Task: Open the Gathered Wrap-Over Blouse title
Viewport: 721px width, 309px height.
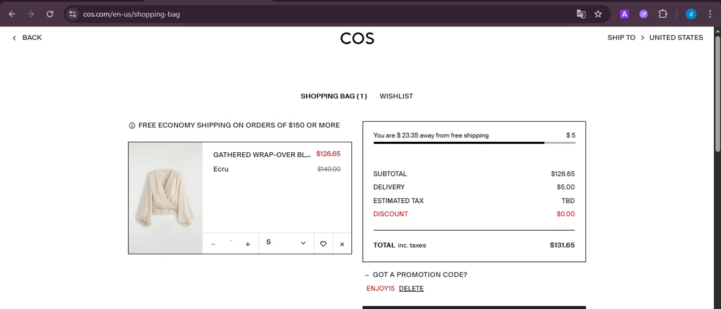Action: (262, 155)
